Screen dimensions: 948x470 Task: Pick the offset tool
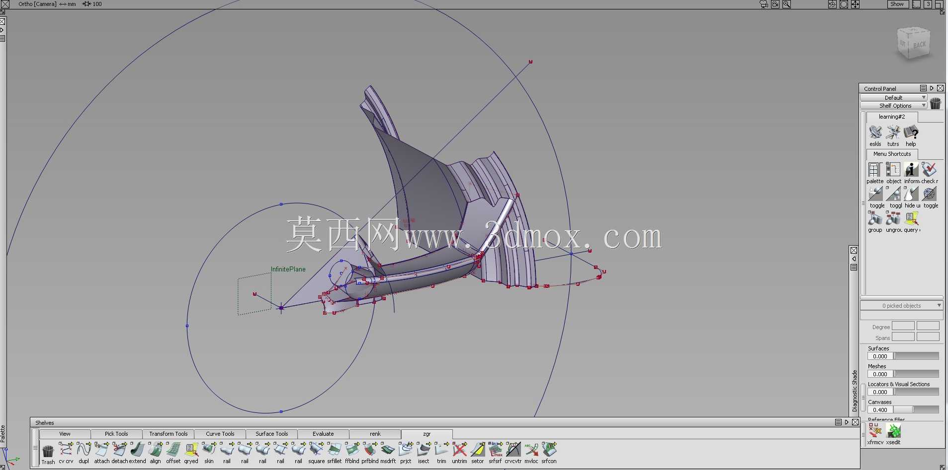pyautogui.click(x=173, y=450)
